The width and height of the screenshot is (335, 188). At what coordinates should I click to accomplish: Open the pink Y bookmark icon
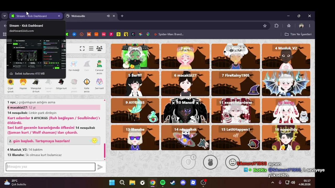[111, 34]
